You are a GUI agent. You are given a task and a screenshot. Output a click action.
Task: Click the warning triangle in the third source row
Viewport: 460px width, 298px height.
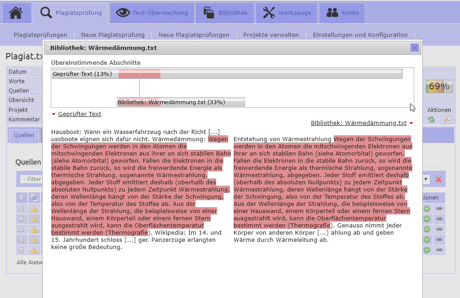tap(34, 229)
